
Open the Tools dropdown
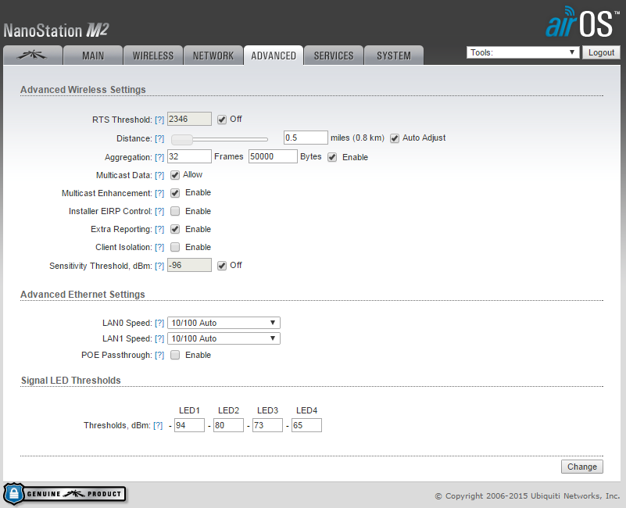click(523, 52)
